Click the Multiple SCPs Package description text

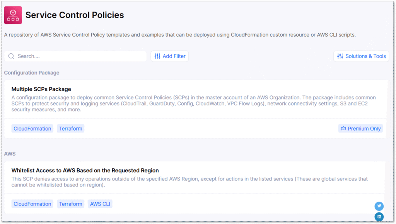[x=193, y=104]
